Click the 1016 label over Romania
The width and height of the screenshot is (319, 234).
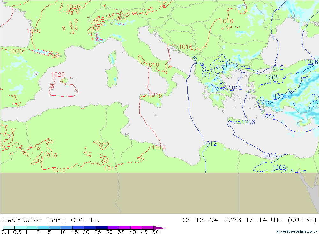tap(226, 21)
